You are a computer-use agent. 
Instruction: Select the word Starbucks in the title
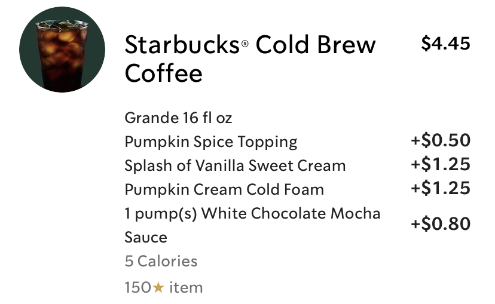(182, 45)
